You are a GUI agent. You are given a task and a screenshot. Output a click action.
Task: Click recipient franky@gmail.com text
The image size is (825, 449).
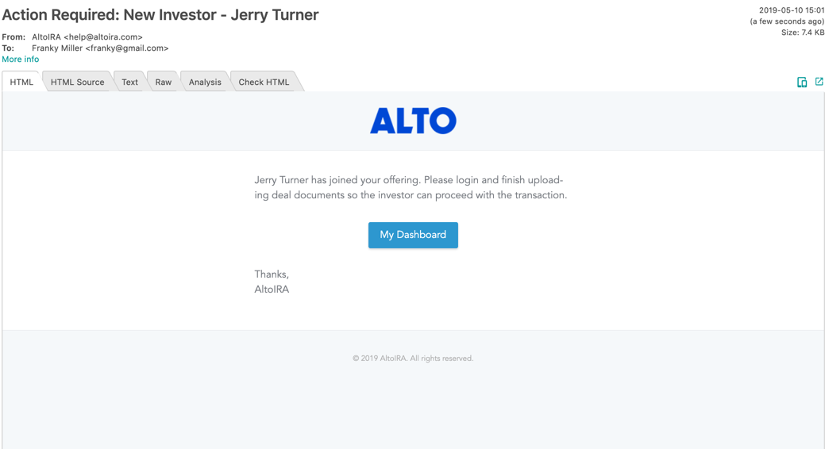[x=127, y=48]
